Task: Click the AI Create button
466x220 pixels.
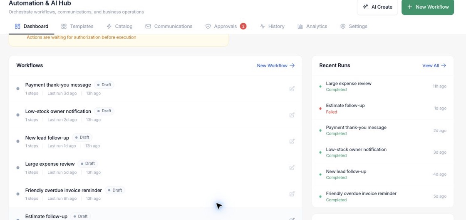Action: 377,7
